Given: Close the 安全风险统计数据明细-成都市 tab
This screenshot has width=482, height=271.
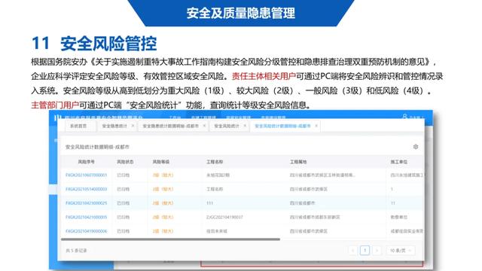Looking at the screenshot, I should click(316, 126).
